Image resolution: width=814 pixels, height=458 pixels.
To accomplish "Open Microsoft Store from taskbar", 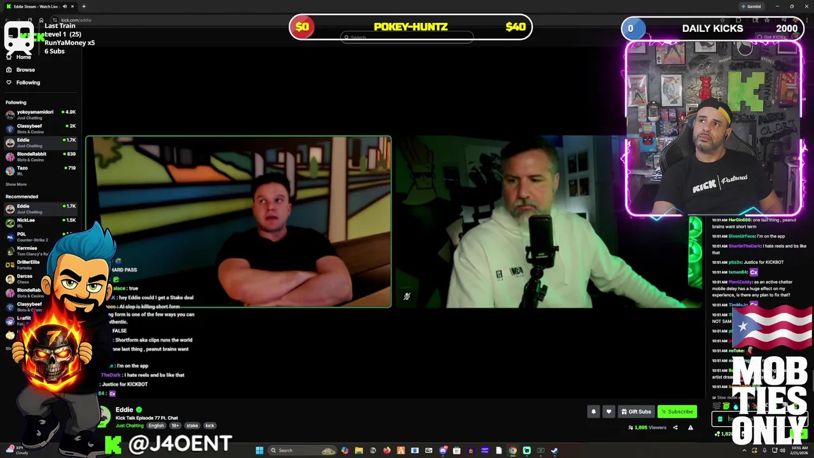I will tap(457, 450).
